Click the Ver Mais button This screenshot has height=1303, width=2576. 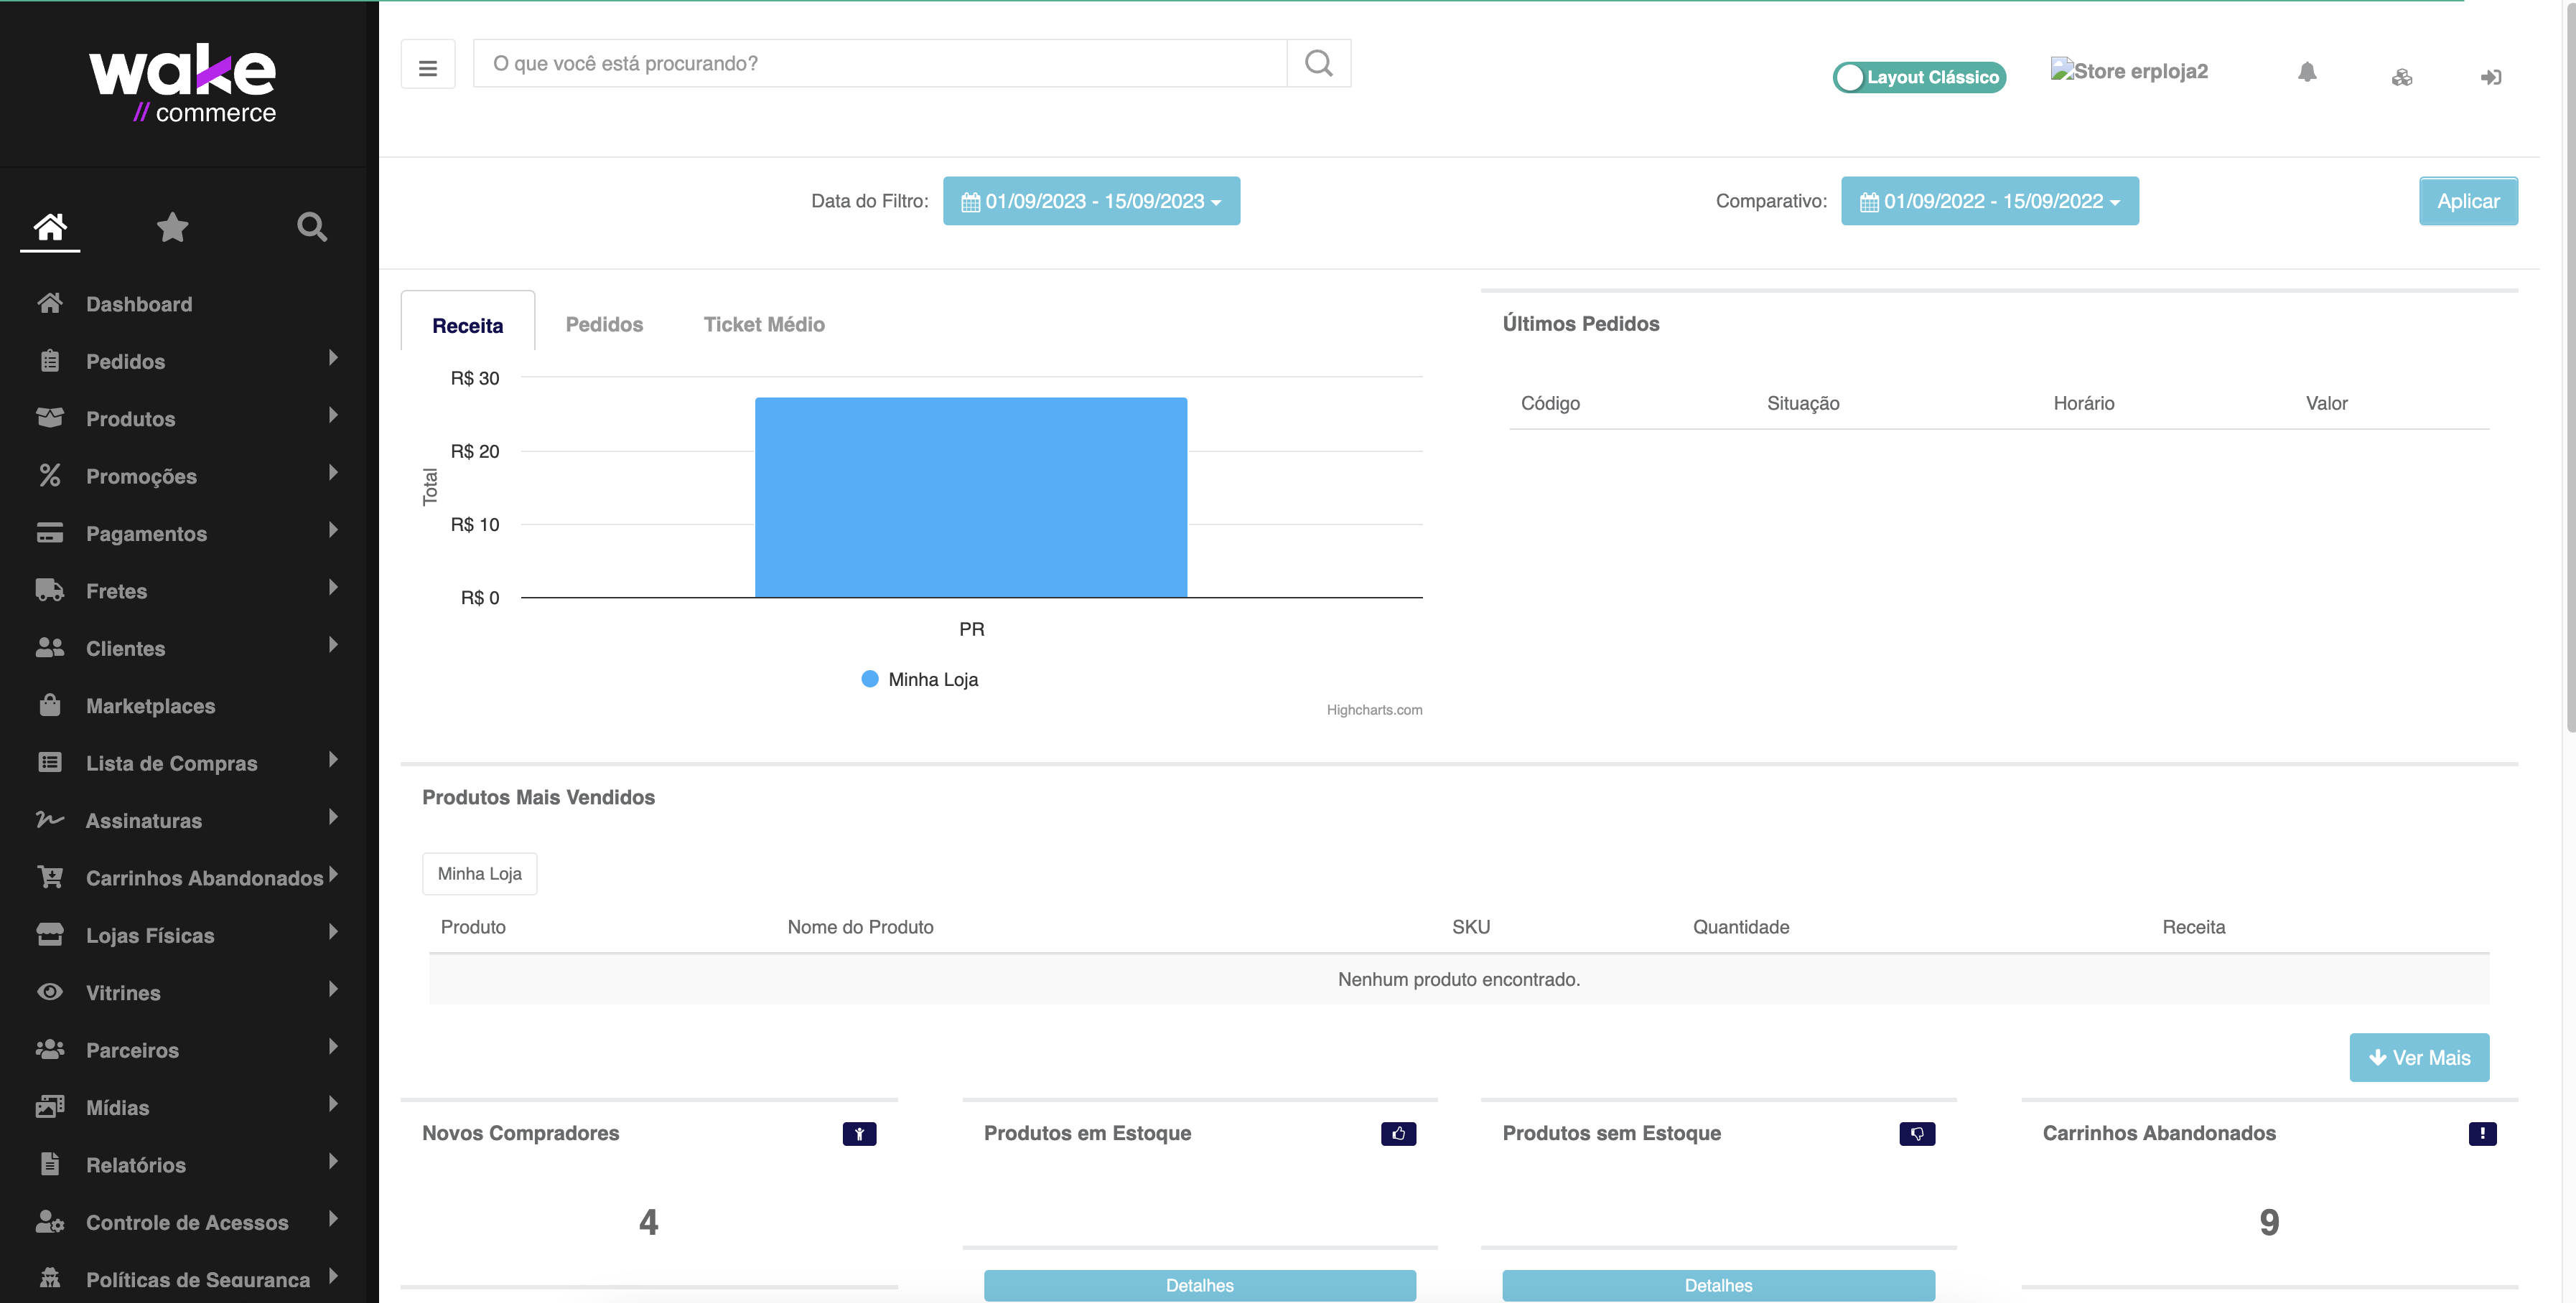(x=2418, y=1057)
